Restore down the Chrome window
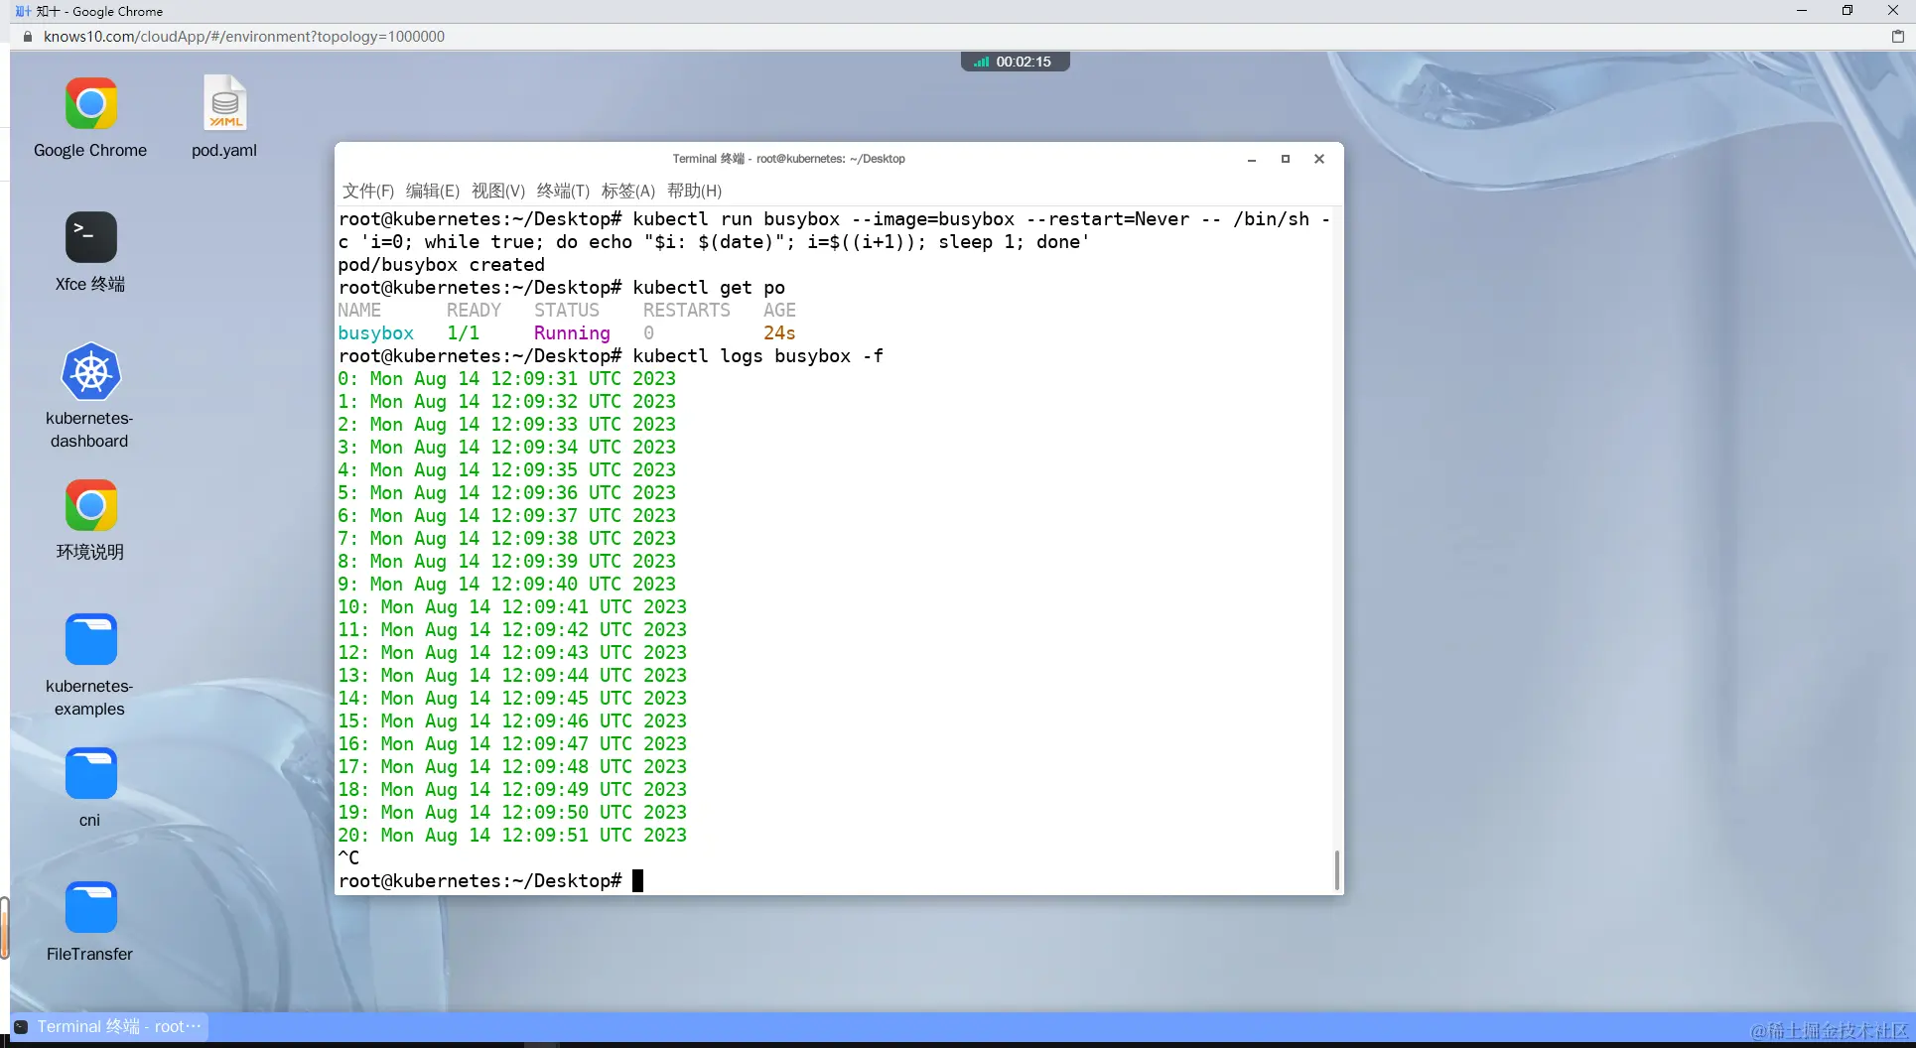Image resolution: width=1916 pixels, height=1048 pixels. (1848, 11)
